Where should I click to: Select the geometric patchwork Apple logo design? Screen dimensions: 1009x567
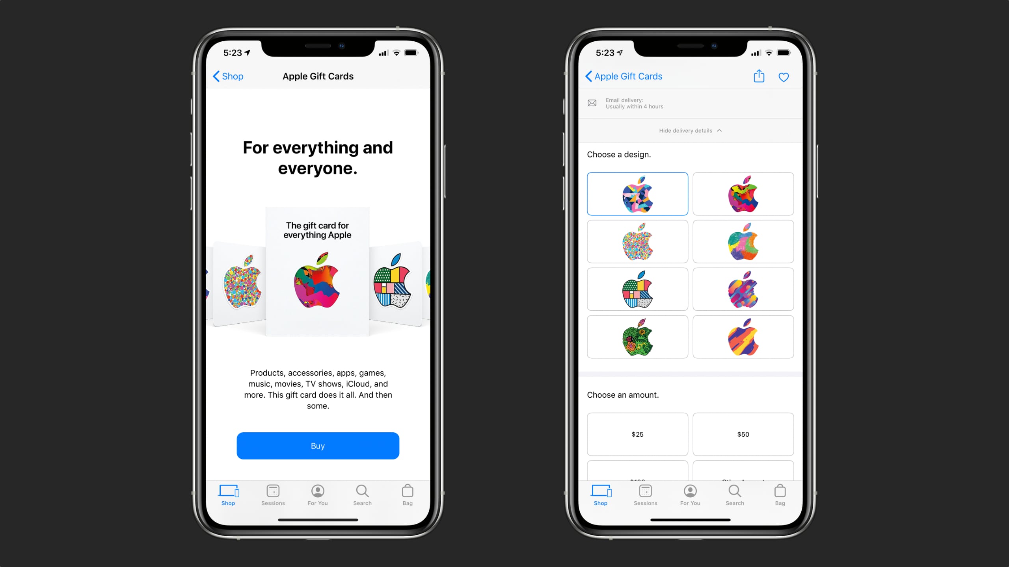638,289
